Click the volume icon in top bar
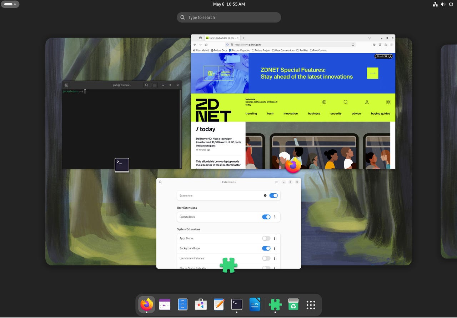Screen dimensions: 457x318 [443, 4]
